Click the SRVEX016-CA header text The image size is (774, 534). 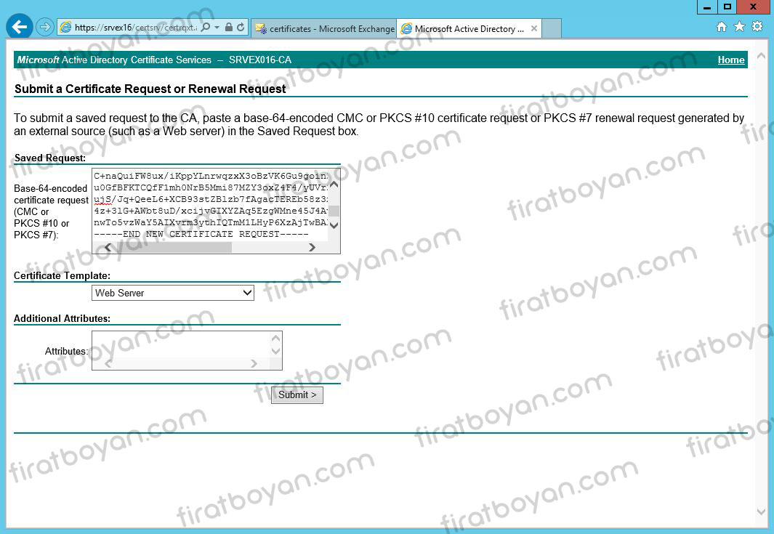click(259, 60)
